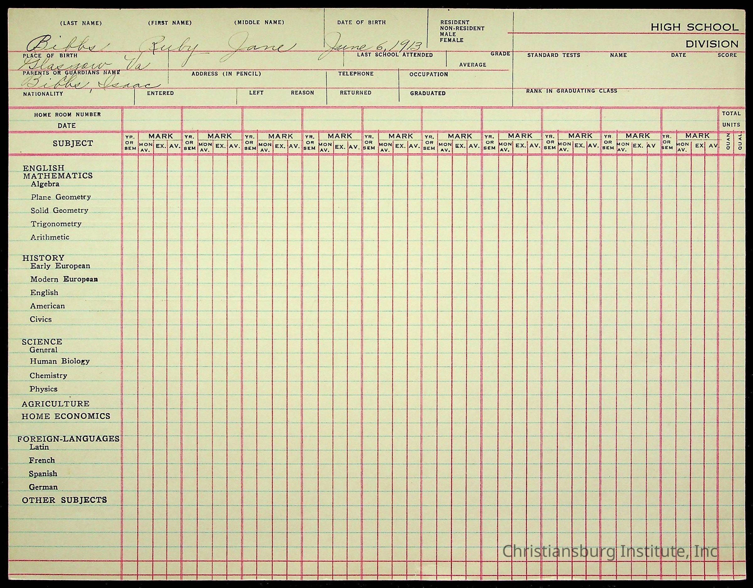Click the HIGH SCHOOL heading
Screen dimensions: 753x588
click(x=694, y=27)
